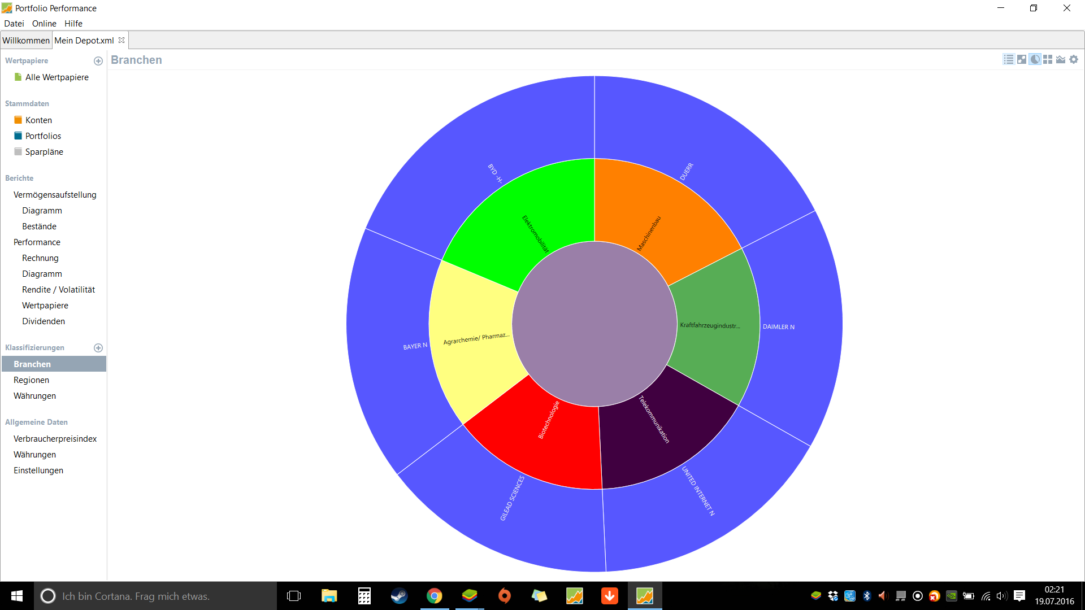Select Regionen classification
The width and height of the screenshot is (1085, 610).
(31, 380)
